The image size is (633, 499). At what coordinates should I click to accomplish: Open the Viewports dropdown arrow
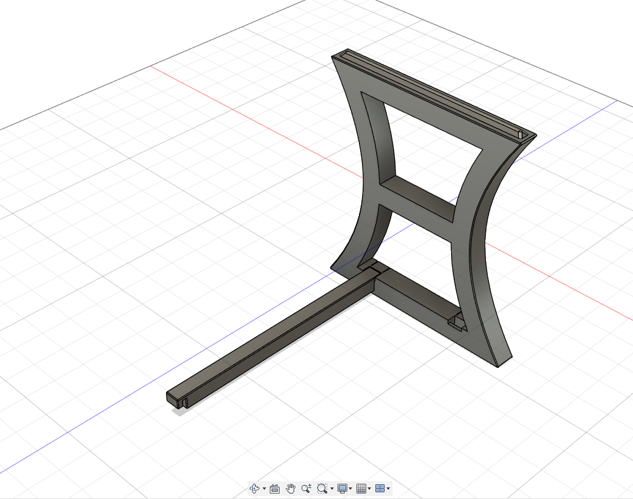pyautogui.click(x=389, y=488)
